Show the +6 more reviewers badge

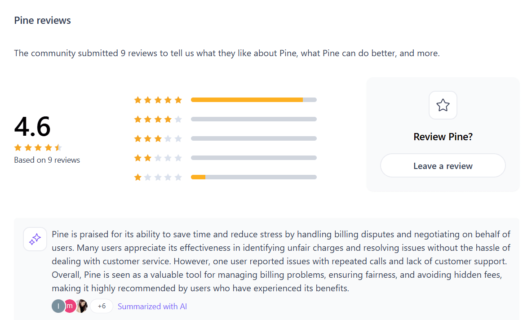coord(102,306)
